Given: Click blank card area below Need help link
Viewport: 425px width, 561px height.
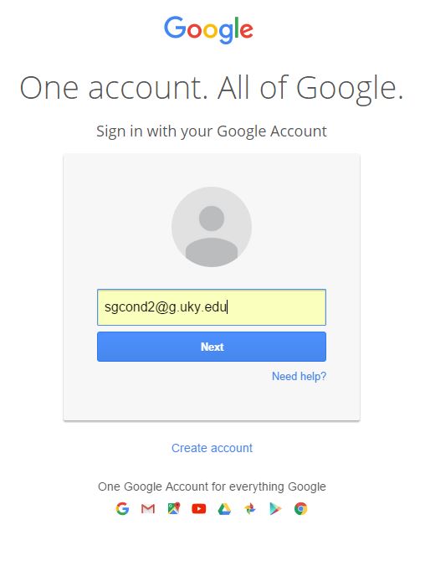Looking at the screenshot, I should coord(212,401).
